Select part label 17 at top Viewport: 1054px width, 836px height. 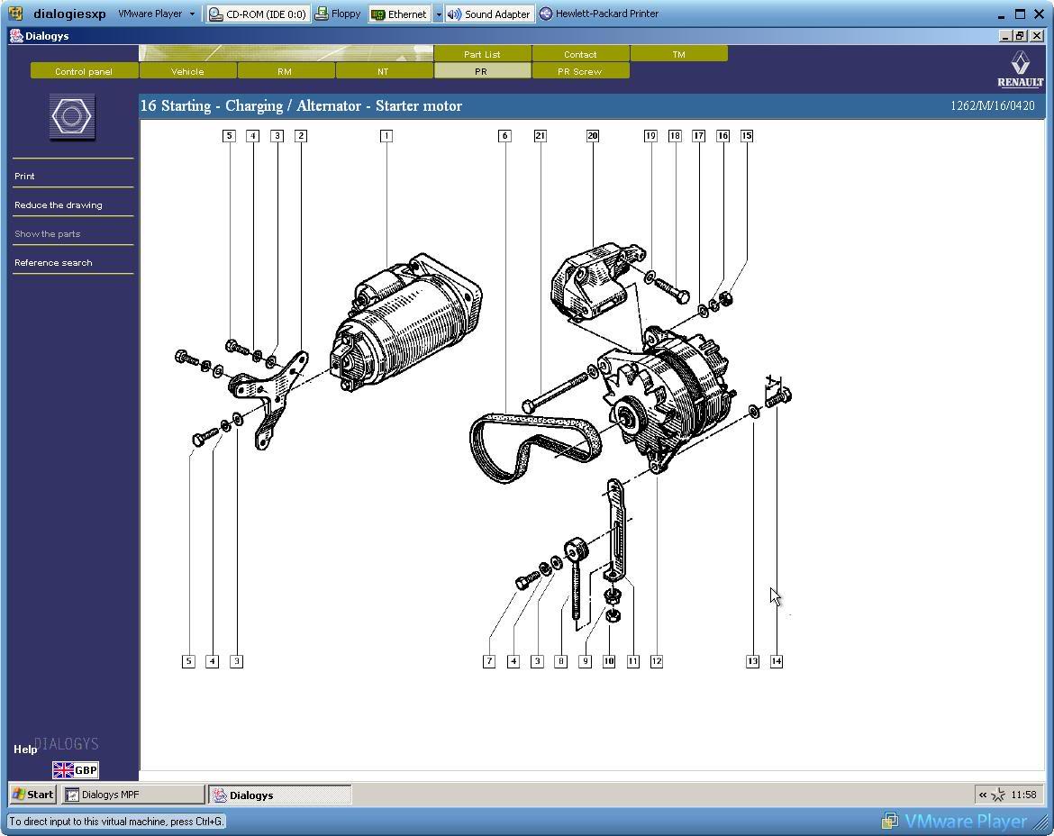pos(699,136)
